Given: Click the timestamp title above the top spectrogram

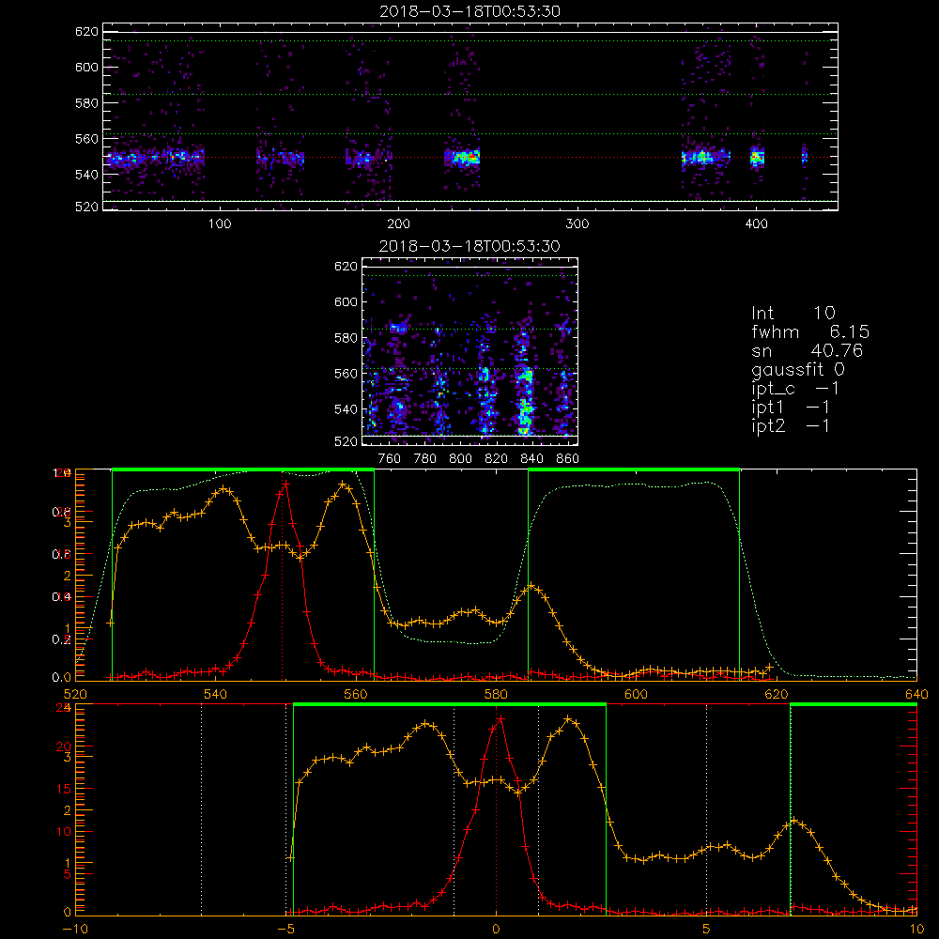Looking at the screenshot, I should point(469,11).
